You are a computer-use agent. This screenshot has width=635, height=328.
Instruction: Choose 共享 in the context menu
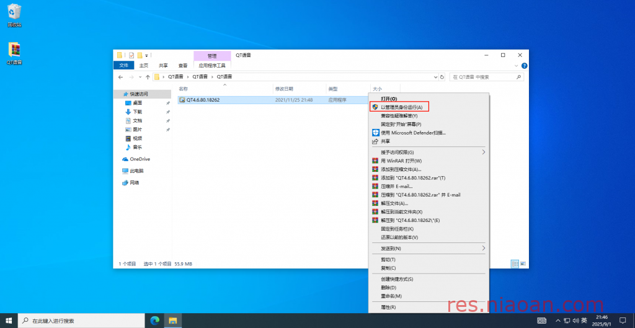[x=429, y=141]
